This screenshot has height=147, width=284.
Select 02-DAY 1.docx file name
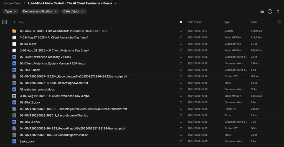point(30,70)
